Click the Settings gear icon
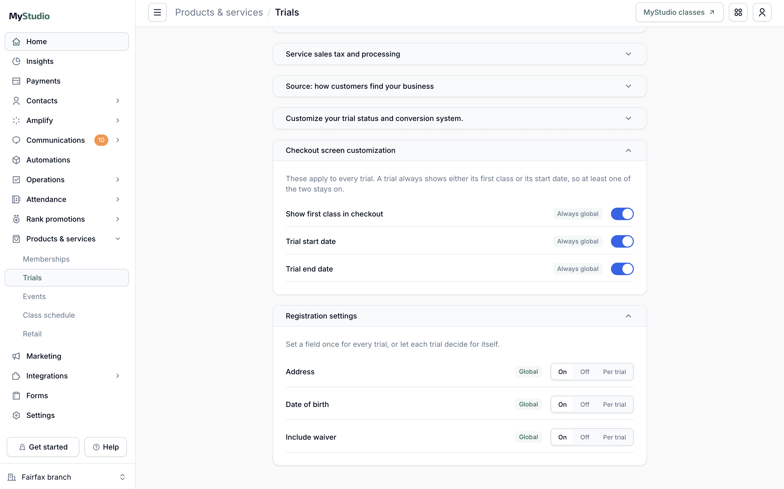Screen dimensions: 784x489 pos(16,415)
